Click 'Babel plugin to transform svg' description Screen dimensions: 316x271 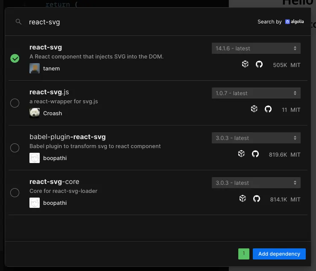click(x=95, y=146)
